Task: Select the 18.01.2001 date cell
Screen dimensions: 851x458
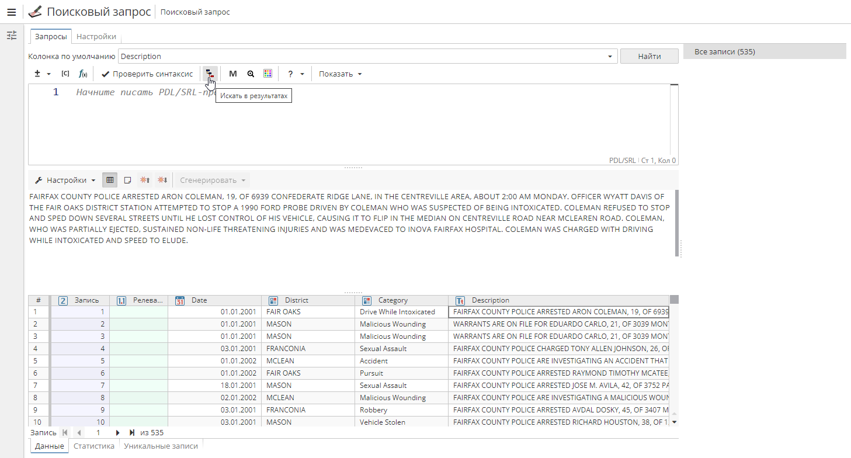Action: pos(214,386)
